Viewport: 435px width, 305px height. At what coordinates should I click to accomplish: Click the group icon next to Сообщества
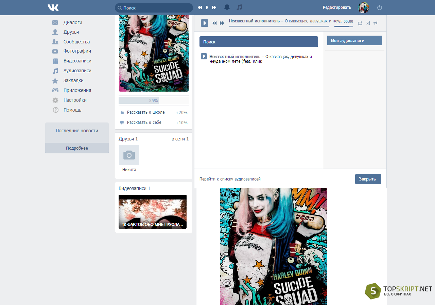55,42
